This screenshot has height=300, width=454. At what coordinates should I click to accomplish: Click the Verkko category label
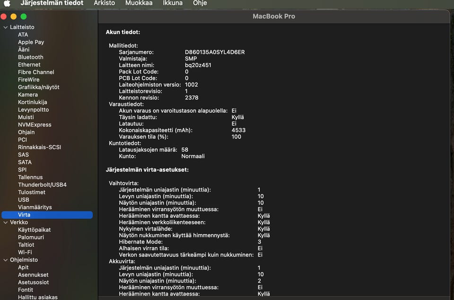[19, 222]
